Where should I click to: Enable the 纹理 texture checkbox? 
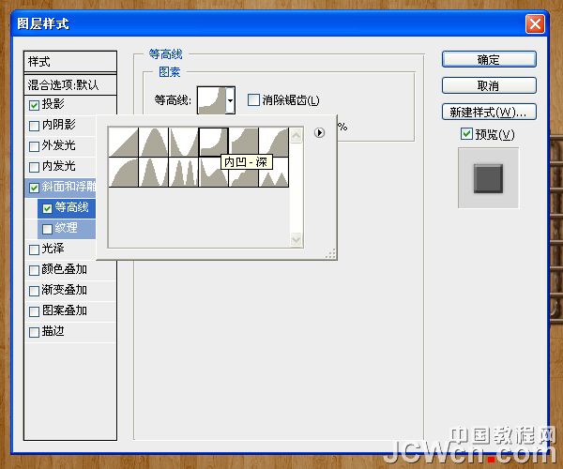(47, 229)
